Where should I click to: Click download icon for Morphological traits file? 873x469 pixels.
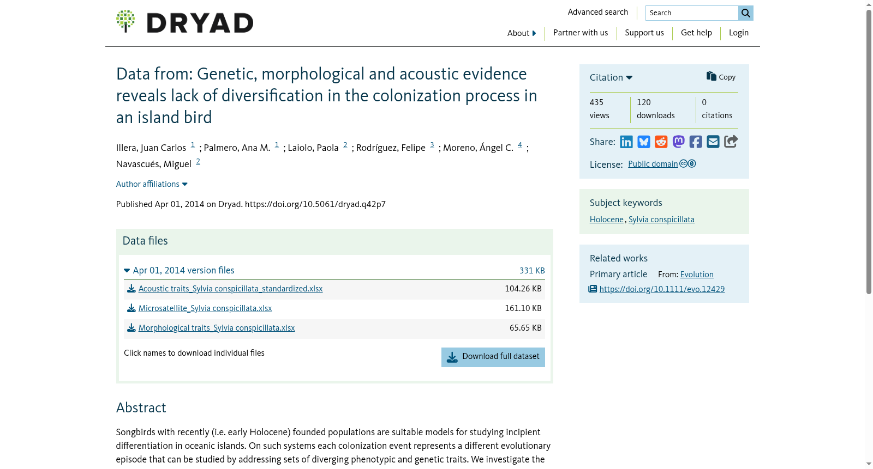131,328
